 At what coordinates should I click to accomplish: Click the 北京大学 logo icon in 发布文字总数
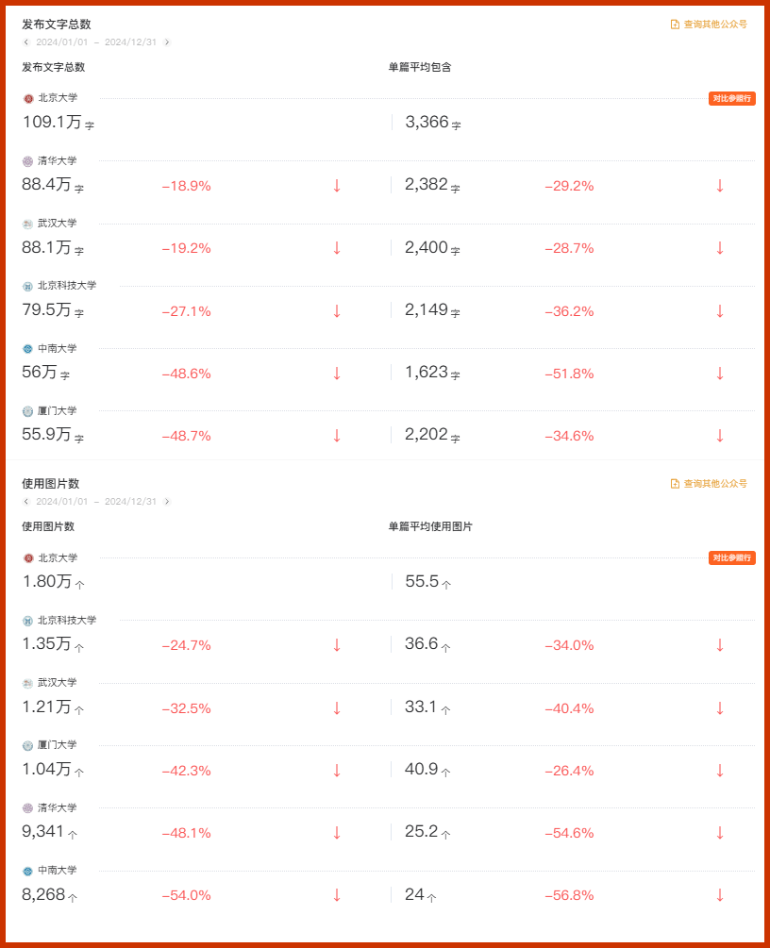click(x=27, y=98)
